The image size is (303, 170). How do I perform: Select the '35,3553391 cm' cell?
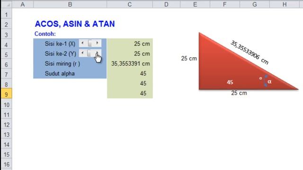click(x=130, y=64)
